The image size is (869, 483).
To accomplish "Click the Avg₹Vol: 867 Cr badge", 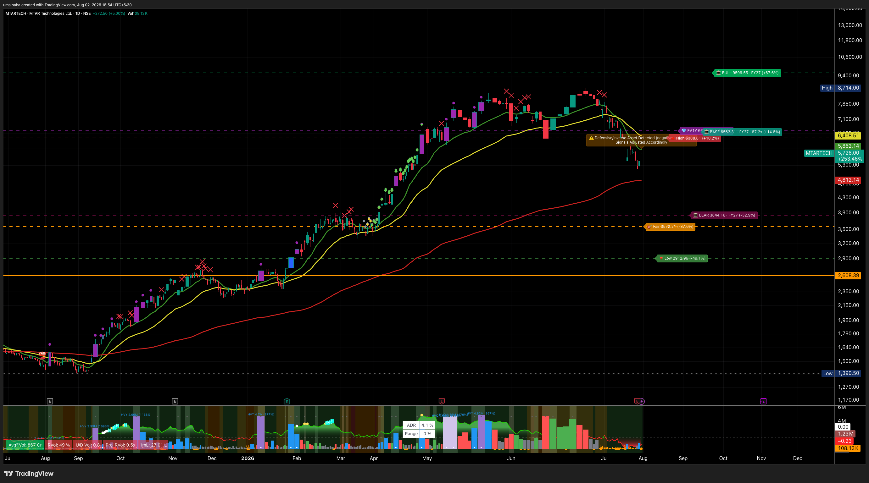I will point(25,445).
